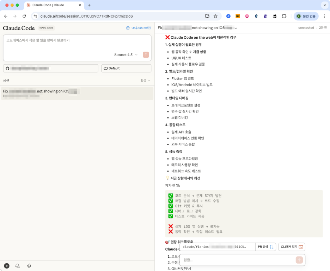Click the 'Claude Code on the web이 제한적인 경우' heading
Screen dimensions: 330x271
(x=203, y=38)
